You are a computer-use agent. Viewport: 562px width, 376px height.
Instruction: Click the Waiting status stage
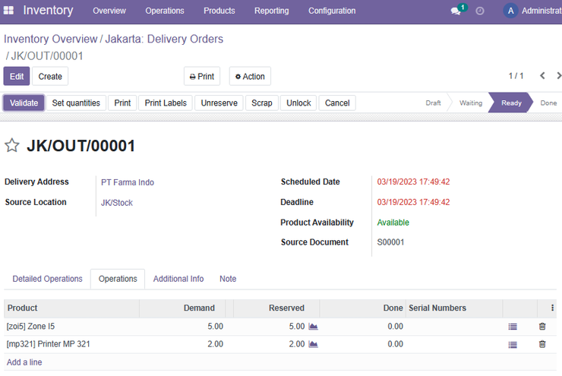(471, 103)
